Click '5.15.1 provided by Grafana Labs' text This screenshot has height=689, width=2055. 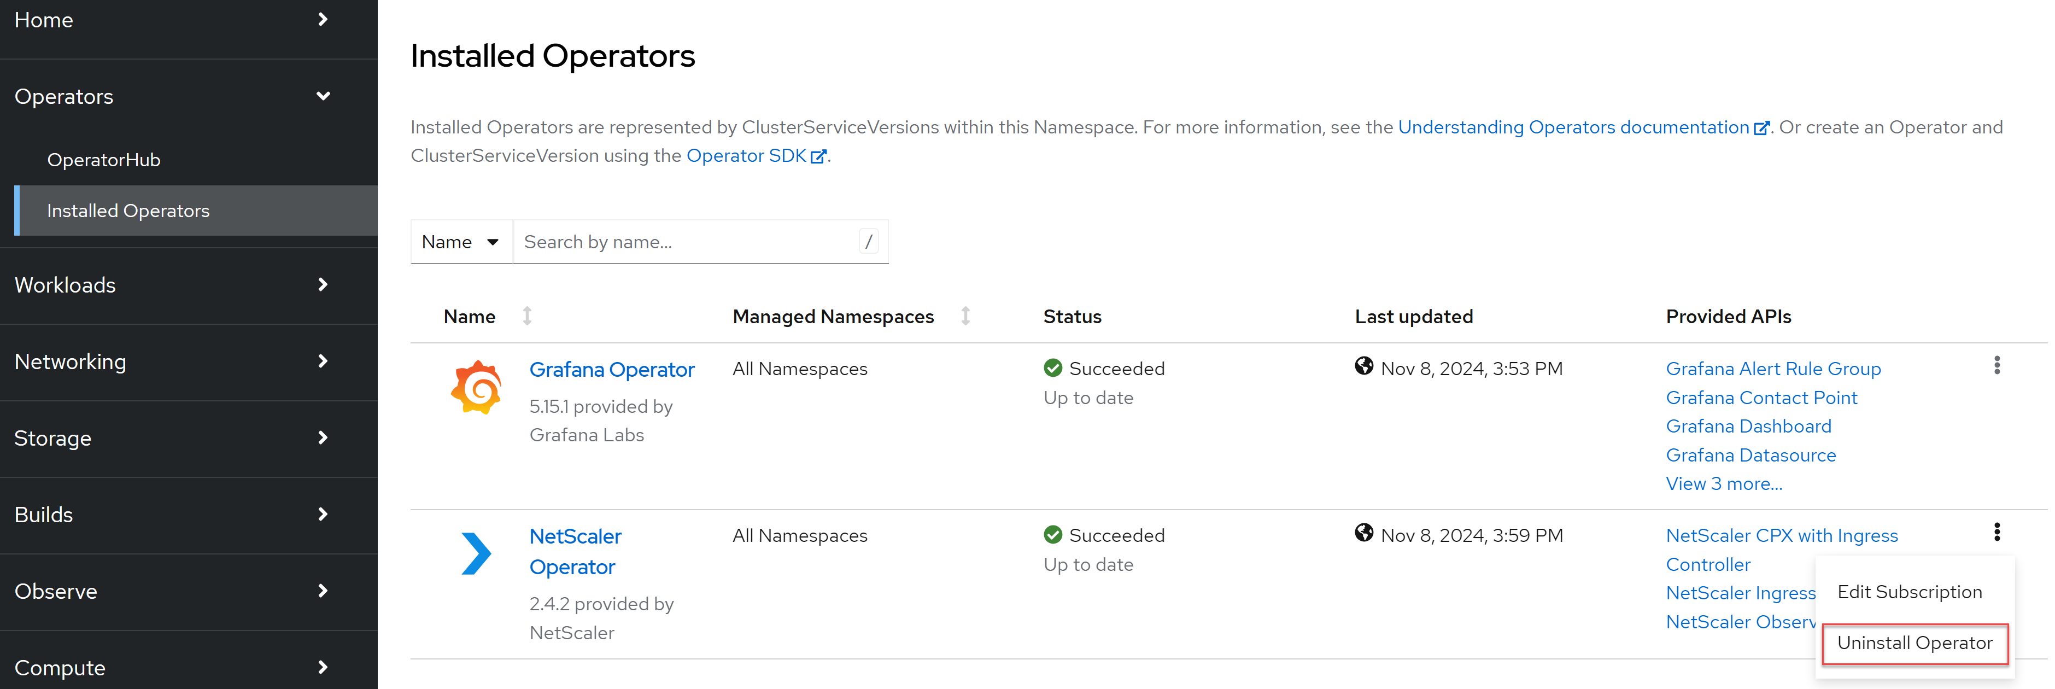coord(601,421)
